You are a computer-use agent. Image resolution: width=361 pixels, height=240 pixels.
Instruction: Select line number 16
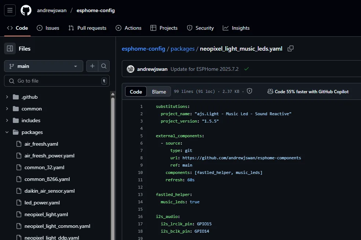click(x=140, y=217)
